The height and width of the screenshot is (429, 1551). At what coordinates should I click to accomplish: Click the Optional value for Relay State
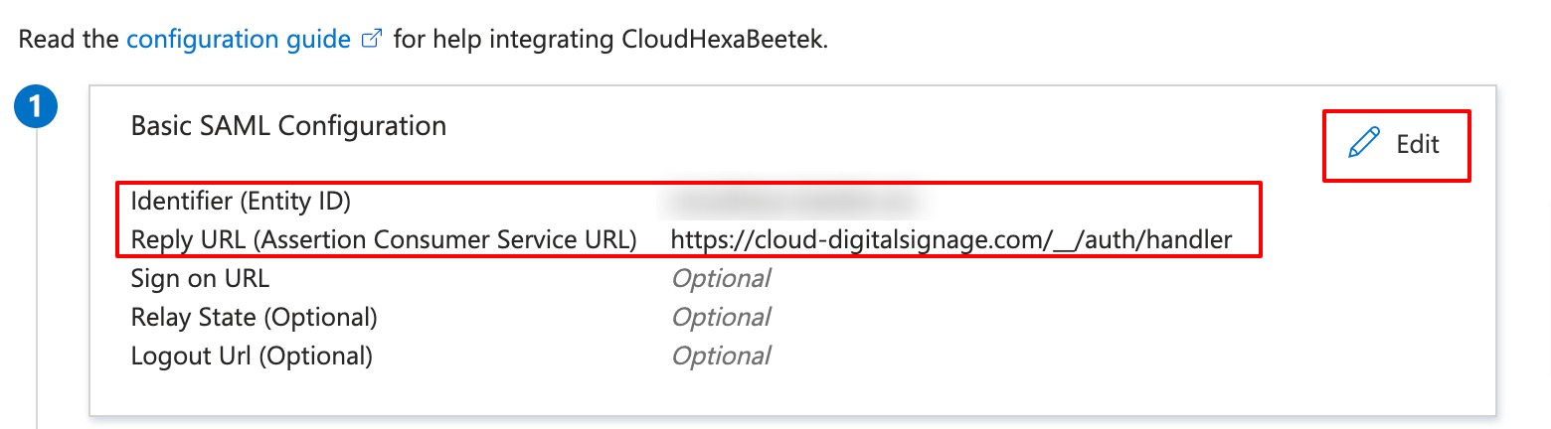tap(721, 317)
